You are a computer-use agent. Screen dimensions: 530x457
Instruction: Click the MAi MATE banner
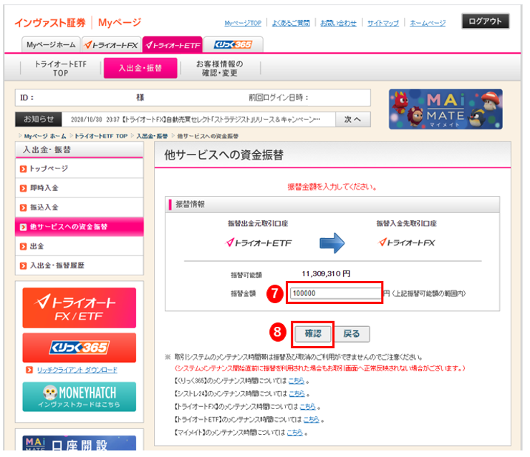445,109
